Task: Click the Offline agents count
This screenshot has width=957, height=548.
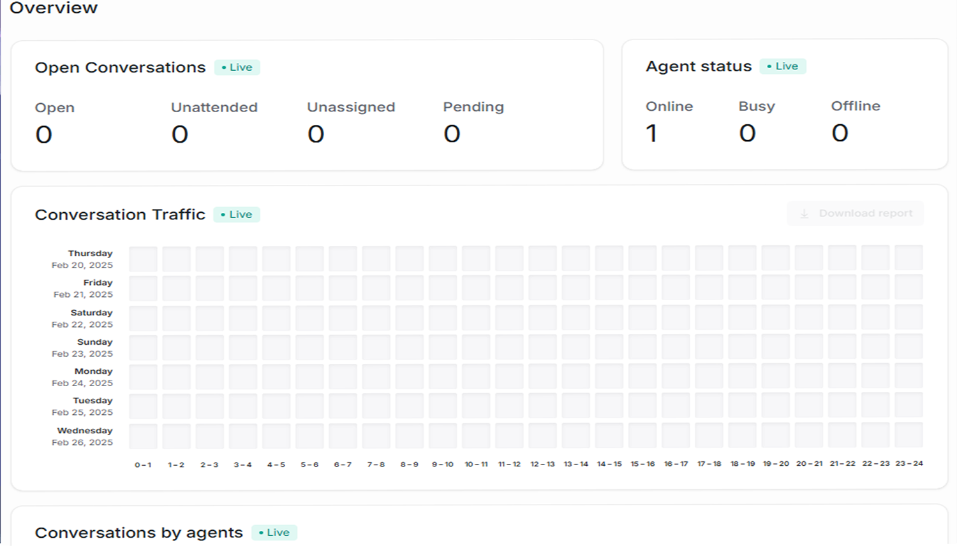Action: 840,133
